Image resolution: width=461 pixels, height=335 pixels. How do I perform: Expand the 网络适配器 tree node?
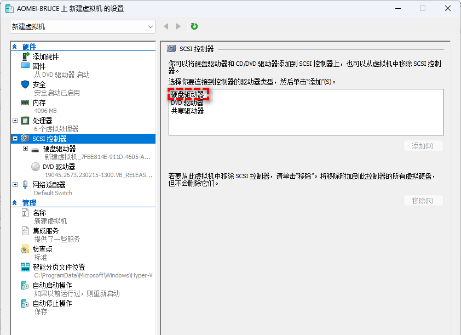15,185
